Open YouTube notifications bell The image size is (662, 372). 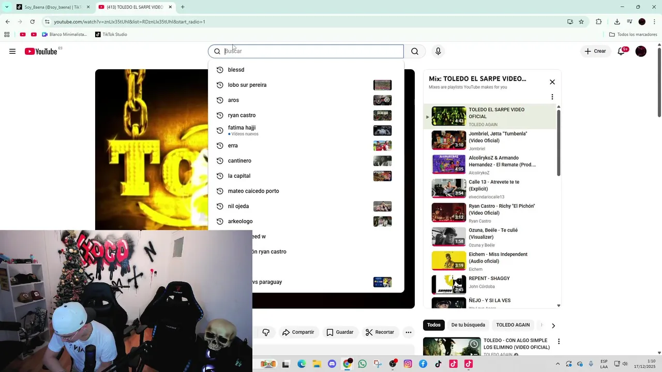622,51
